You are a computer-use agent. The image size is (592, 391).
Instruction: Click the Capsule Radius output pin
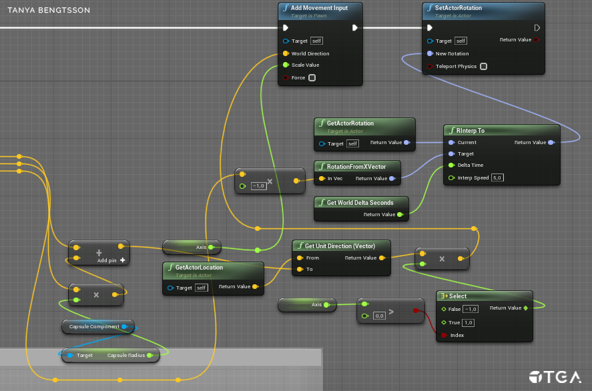(150, 355)
